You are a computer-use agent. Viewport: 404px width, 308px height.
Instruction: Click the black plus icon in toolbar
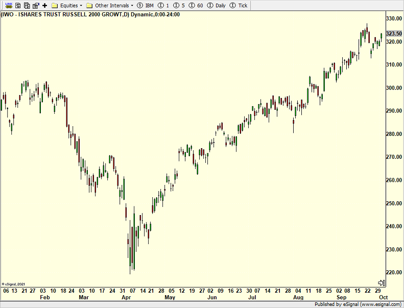[44, 5]
